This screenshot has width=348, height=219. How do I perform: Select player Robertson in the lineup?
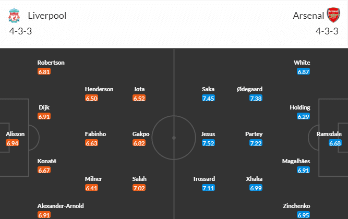51,63
